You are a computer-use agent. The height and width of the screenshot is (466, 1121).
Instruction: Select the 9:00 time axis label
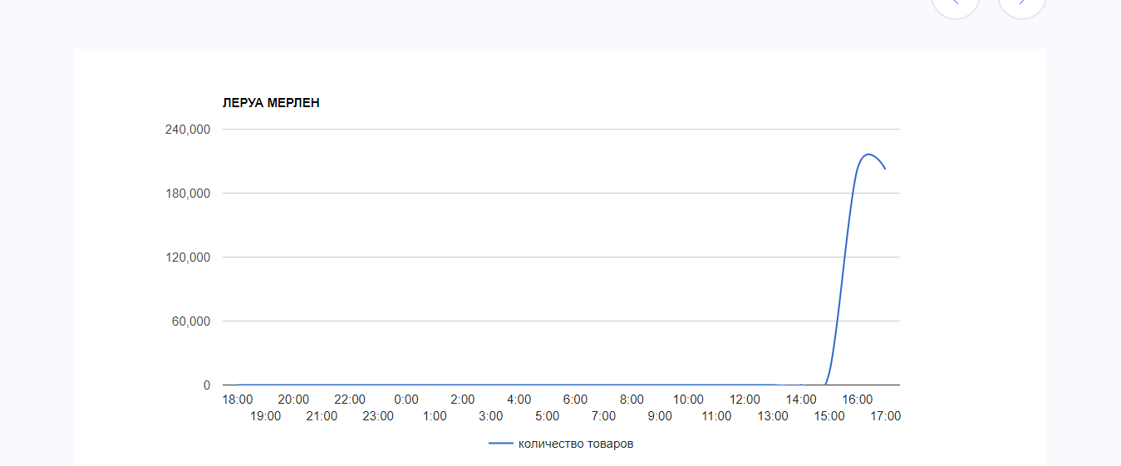click(x=660, y=416)
